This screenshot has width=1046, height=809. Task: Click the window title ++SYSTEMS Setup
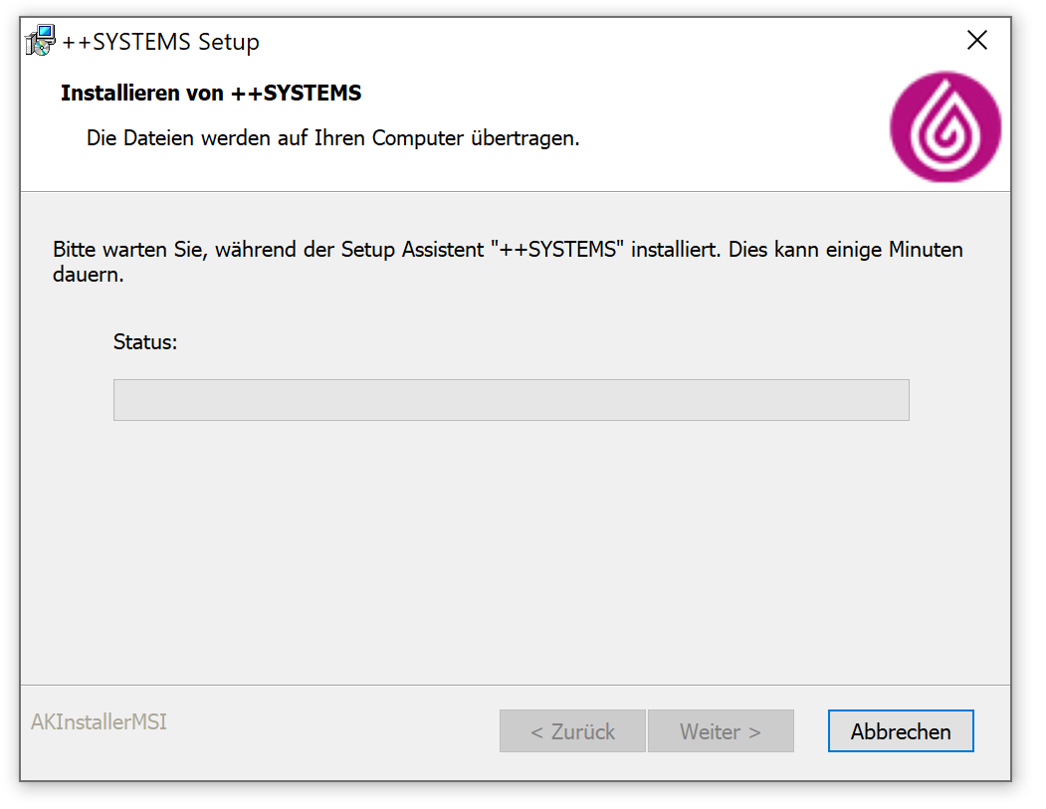click(160, 42)
